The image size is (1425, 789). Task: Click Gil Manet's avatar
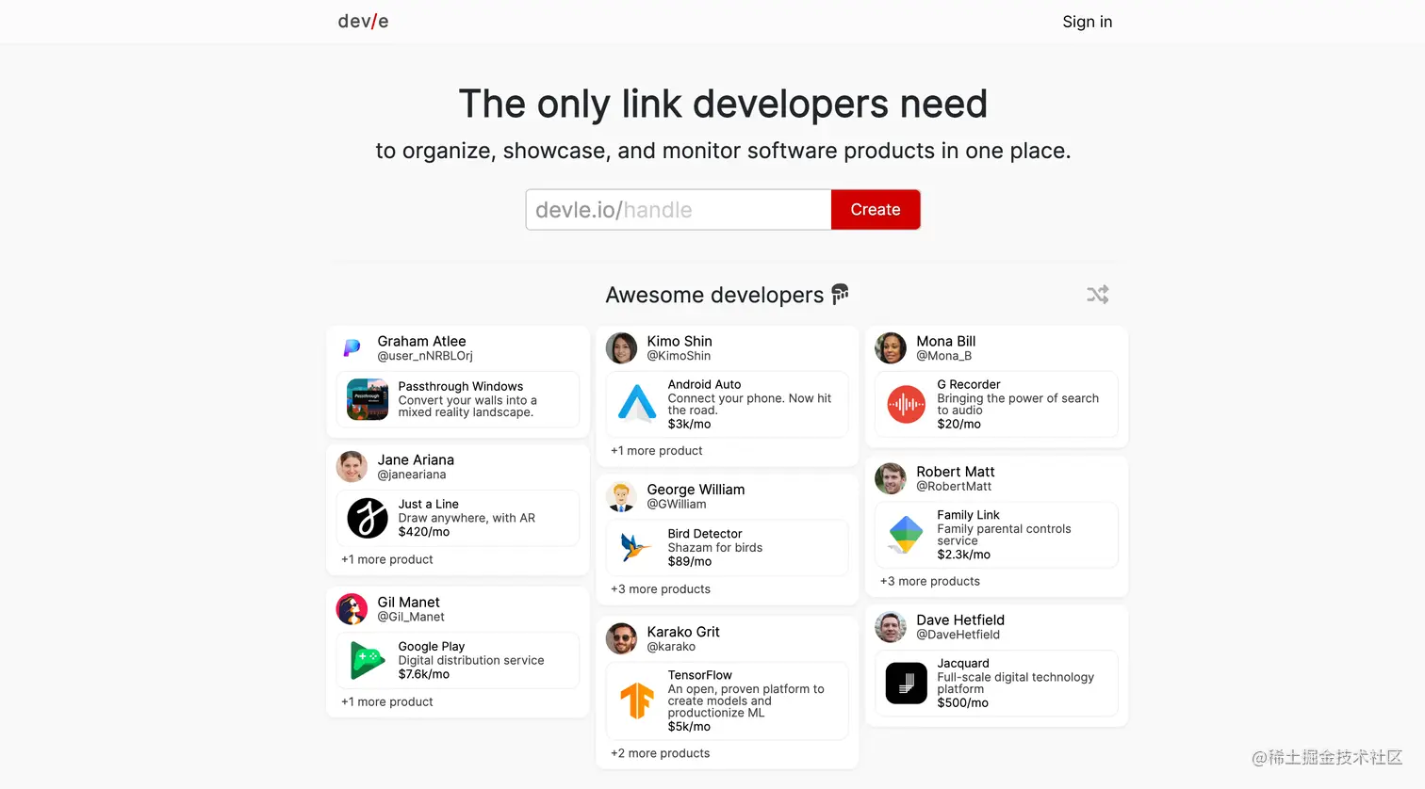coord(352,608)
